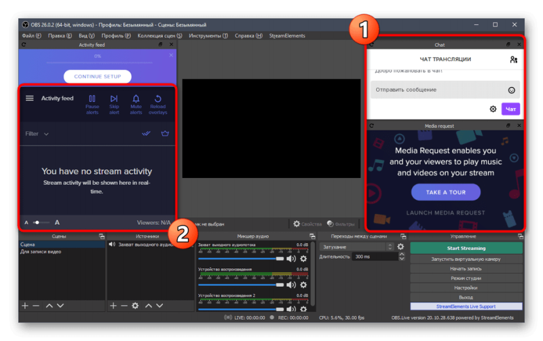Move scene down in Сцены panel
The height and width of the screenshot is (341, 543).
[x=60, y=306]
